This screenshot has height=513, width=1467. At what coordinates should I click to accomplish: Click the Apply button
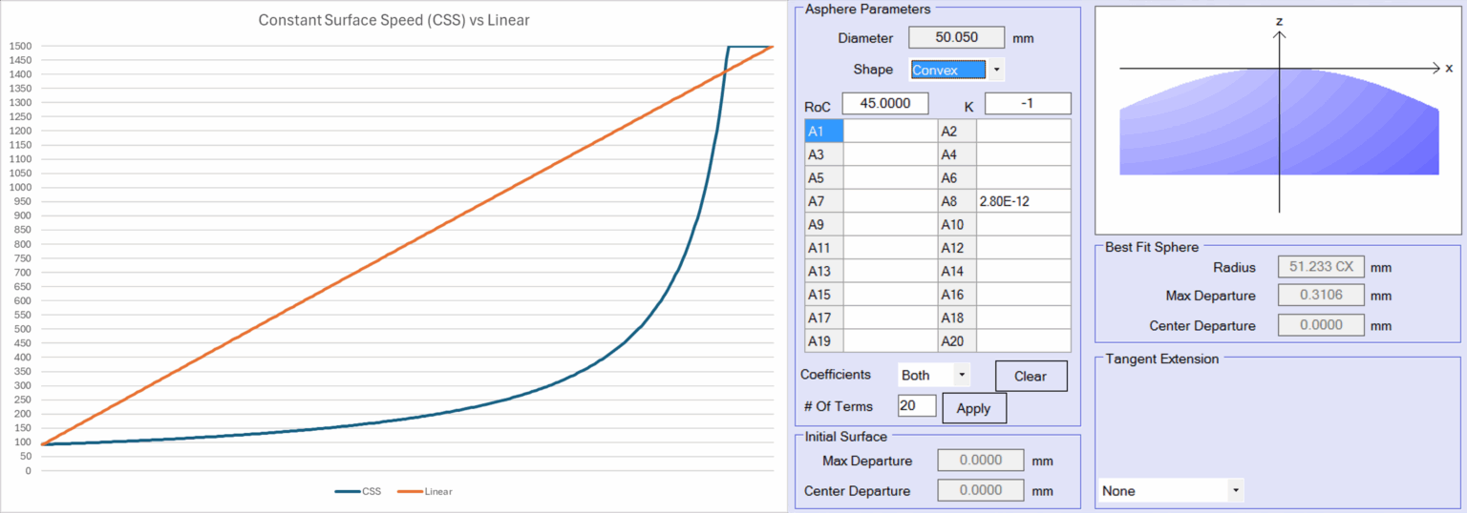974,408
